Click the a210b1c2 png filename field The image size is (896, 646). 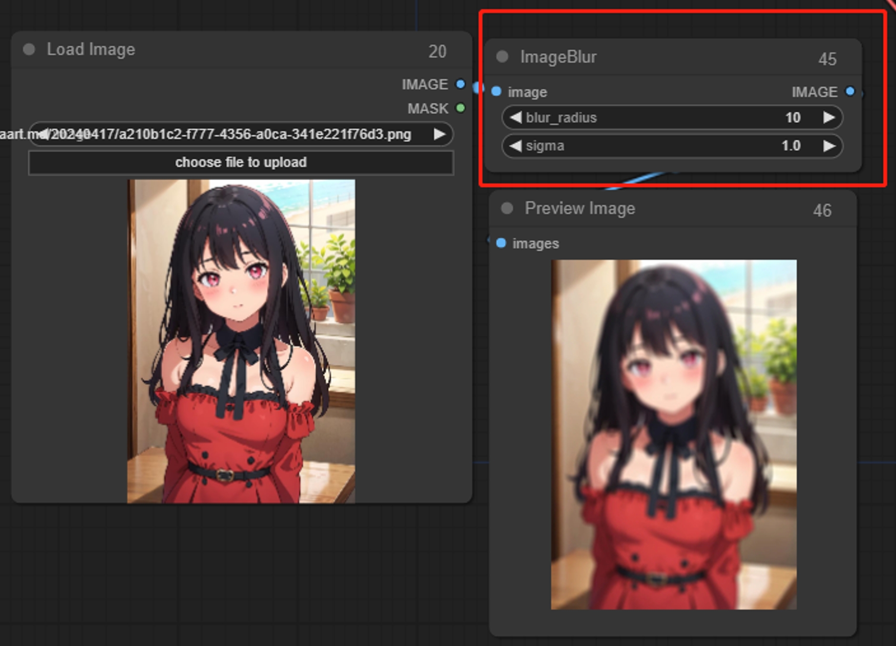(x=238, y=134)
